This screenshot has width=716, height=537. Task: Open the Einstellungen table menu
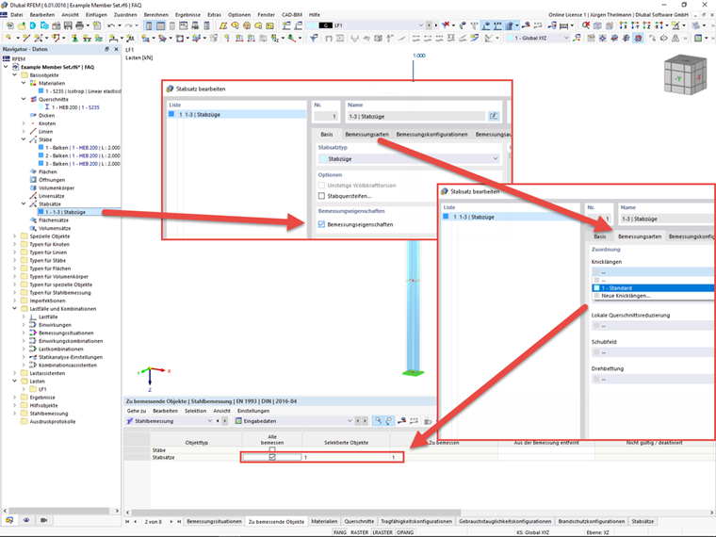click(x=253, y=411)
